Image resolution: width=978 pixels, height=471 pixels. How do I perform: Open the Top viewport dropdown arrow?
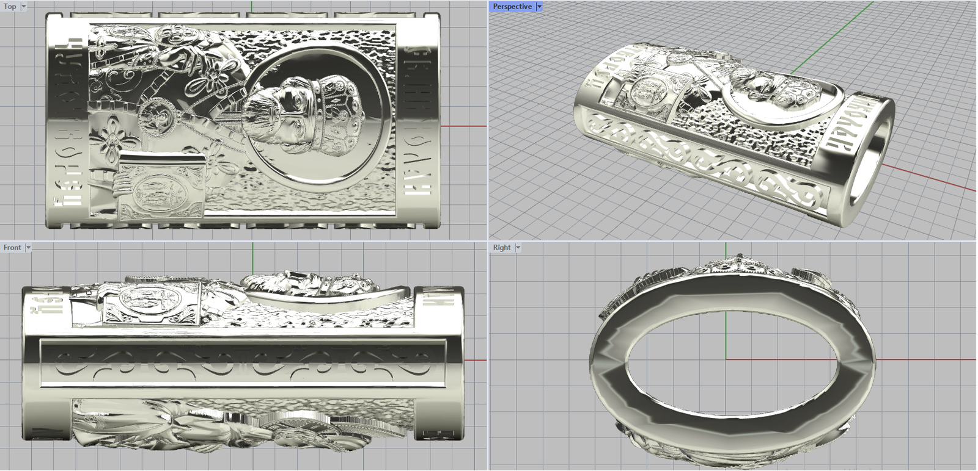click(24, 7)
